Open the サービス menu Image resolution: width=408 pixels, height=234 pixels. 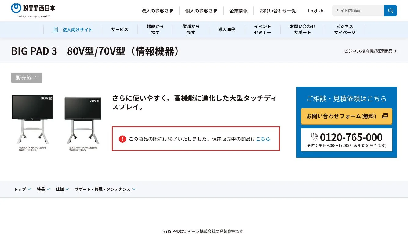pyautogui.click(x=120, y=30)
